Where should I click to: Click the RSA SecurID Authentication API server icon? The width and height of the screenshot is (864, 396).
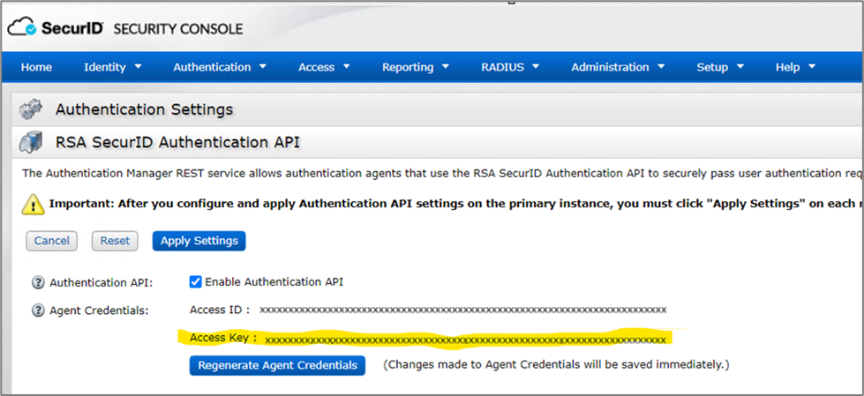point(31,142)
